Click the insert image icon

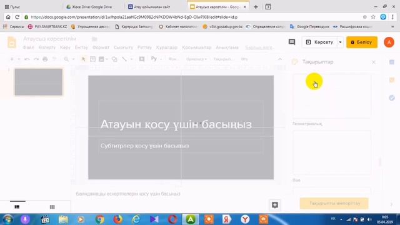pyautogui.click(x=101, y=59)
